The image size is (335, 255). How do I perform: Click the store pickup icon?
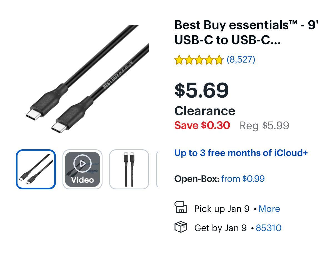click(x=181, y=207)
